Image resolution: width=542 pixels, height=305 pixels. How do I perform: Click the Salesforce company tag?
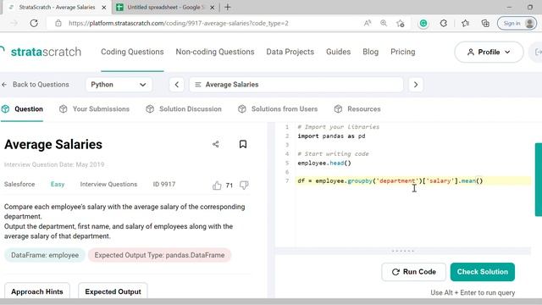pos(19,185)
